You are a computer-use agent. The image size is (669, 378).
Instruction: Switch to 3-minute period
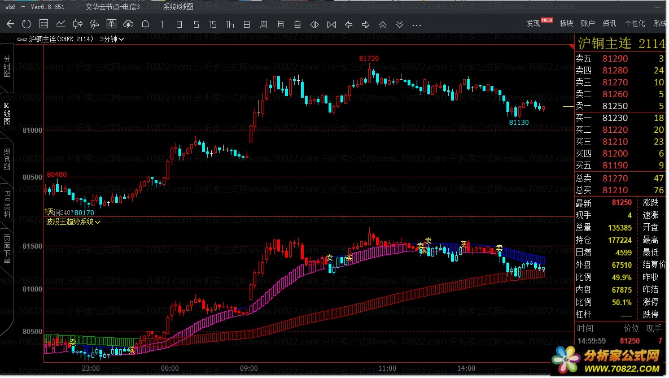(x=180, y=24)
